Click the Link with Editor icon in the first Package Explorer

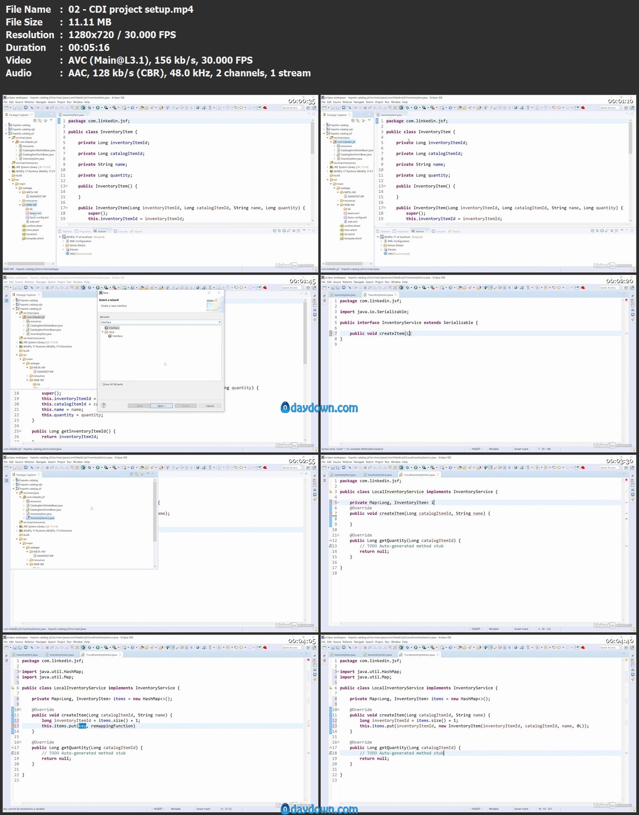coord(40,120)
